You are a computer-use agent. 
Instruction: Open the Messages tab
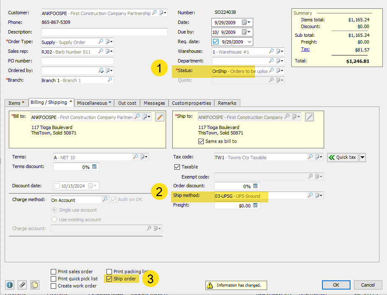point(154,103)
